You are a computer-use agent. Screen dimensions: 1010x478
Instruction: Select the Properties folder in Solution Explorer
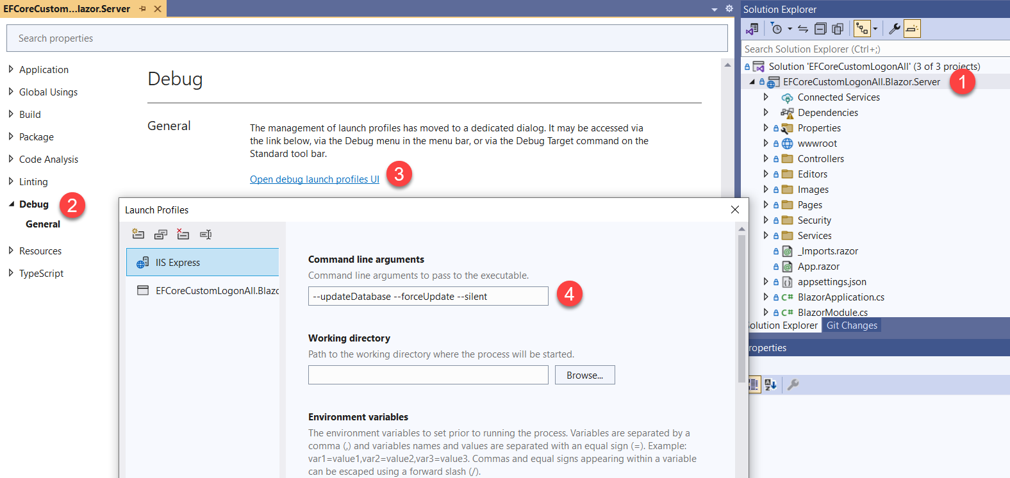click(x=819, y=128)
